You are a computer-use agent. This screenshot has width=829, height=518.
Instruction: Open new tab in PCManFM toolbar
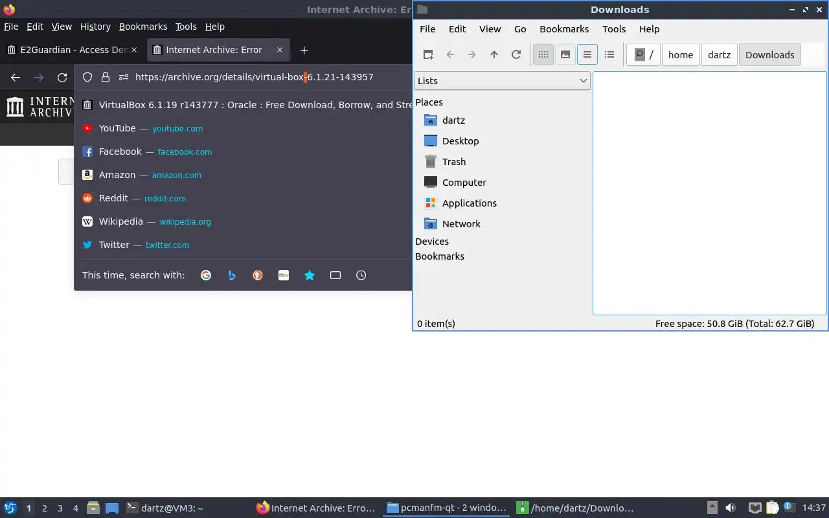coord(428,54)
